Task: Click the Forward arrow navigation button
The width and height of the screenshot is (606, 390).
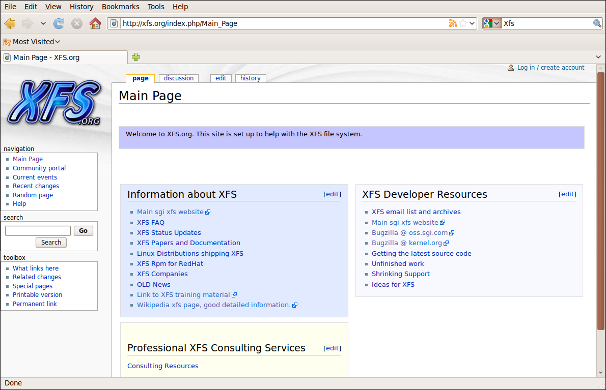Action: pos(27,23)
